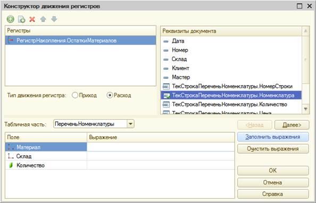This screenshot has width=316, height=203.
Task: Select the Количество field row
Action: click(46, 165)
